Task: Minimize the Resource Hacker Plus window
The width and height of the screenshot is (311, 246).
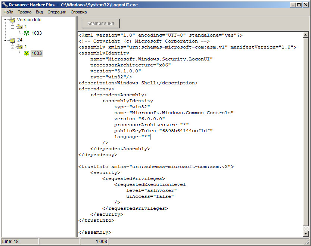Action: (293, 5)
